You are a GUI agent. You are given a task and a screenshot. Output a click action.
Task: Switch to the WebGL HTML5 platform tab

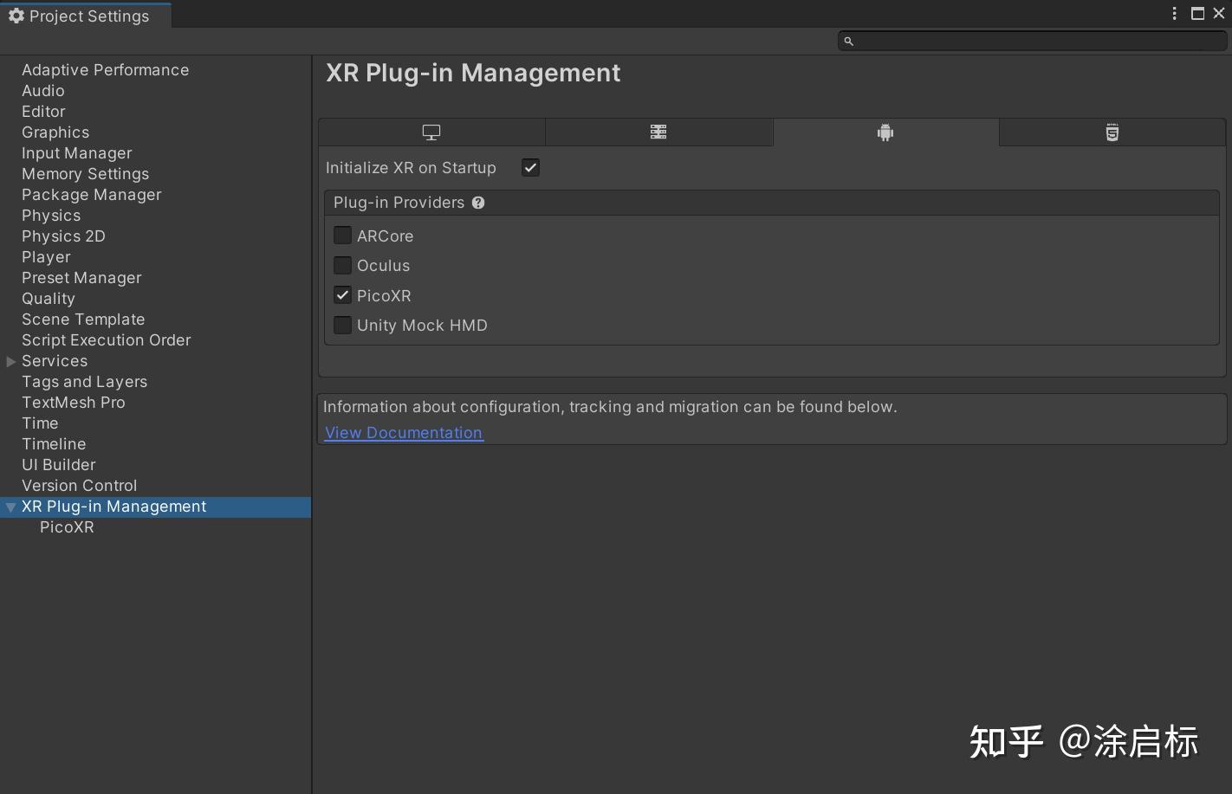click(1112, 132)
